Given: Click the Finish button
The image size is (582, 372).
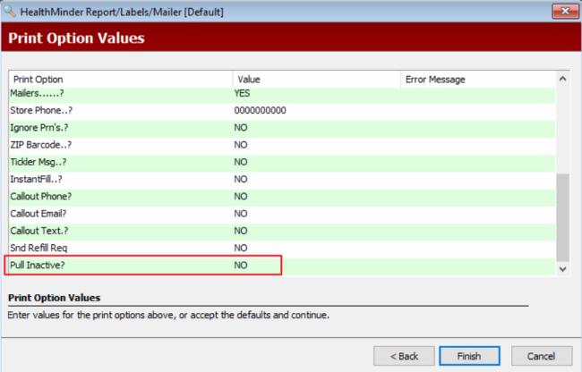Looking at the screenshot, I should [x=469, y=356].
